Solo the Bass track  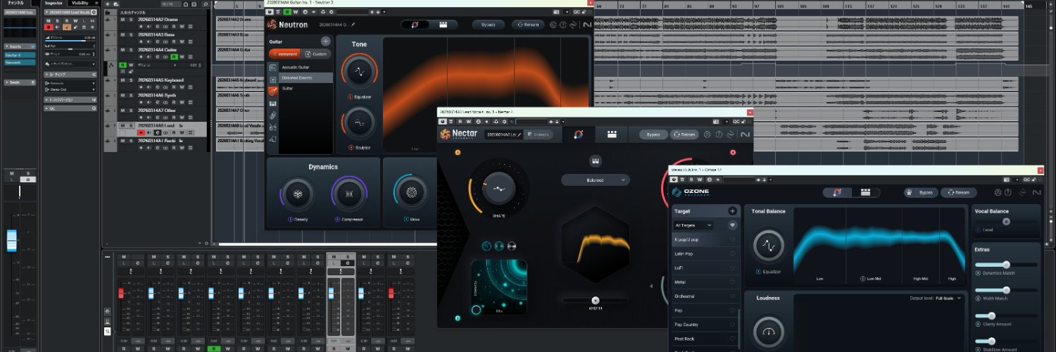point(131,34)
